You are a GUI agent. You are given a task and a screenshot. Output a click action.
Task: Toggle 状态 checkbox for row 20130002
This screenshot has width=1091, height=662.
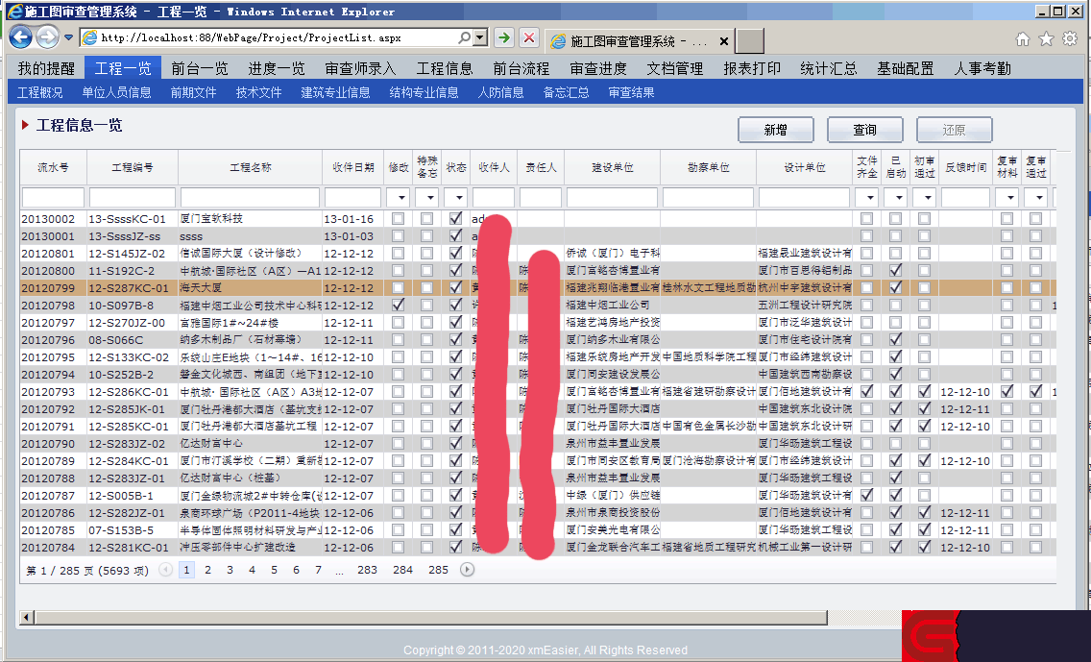tap(456, 218)
